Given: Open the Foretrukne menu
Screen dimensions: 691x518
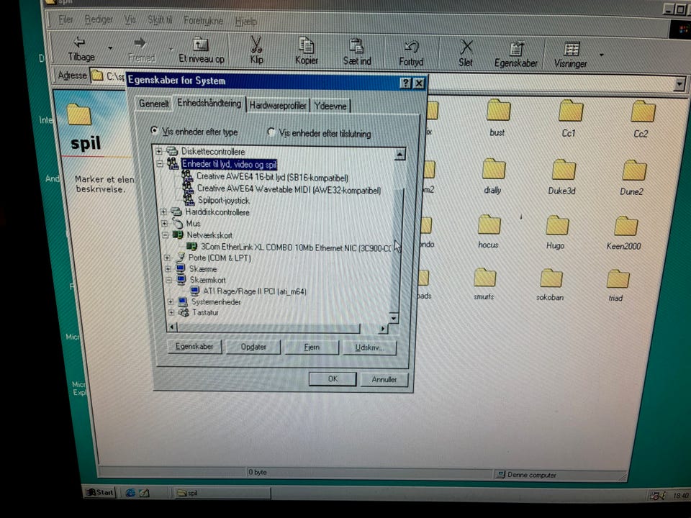Looking at the screenshot, I should pyautogui.click(x=203, y=21).
